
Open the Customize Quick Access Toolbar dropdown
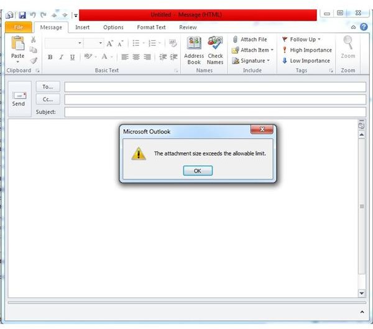(x=76, y=16)
